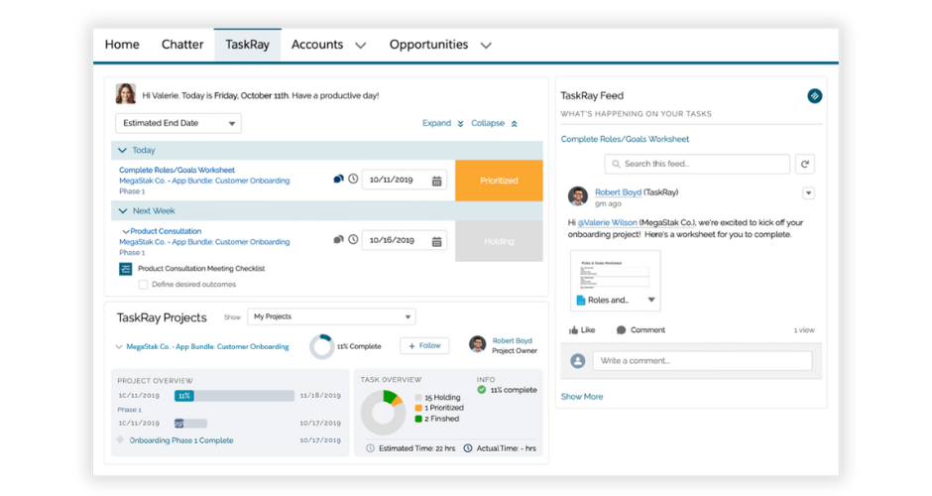Click clock icon for Product Consultation task

point(353,240)
